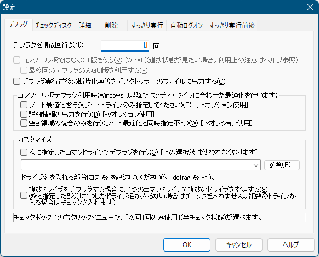
Task: Open the 詳細 tab
Action: coord(88,25)
